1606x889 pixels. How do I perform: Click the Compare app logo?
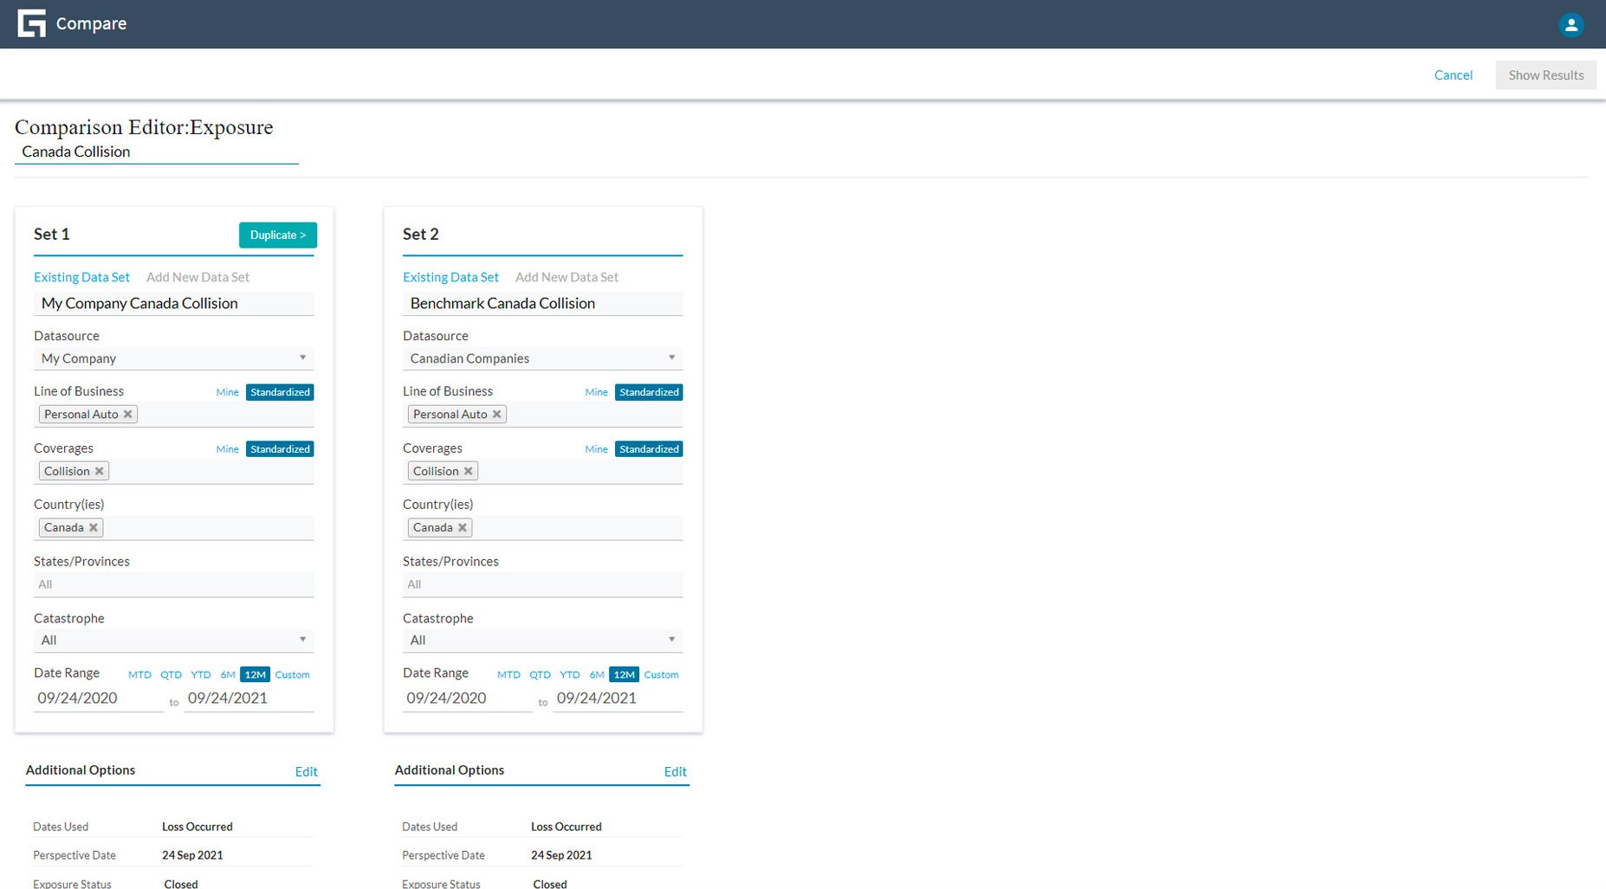(31, 23)
